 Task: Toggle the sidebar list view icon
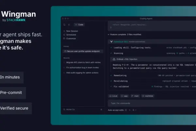point(69,25)
